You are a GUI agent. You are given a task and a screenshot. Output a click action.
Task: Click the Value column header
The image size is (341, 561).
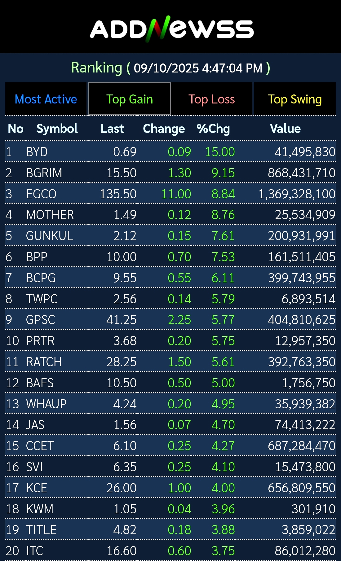click(x=285, y=129)
